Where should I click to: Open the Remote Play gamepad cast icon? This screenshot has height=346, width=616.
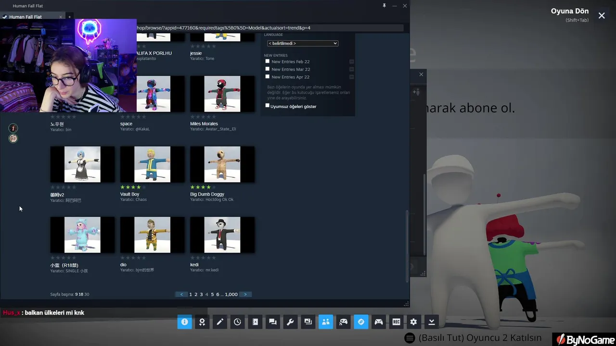(x=343, y=322)
